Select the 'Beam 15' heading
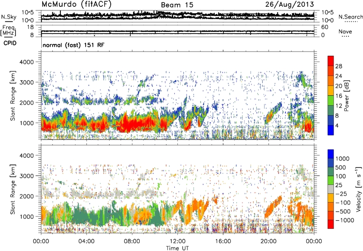Viewport: 363px width, 251px height. [x=177, y=5]
